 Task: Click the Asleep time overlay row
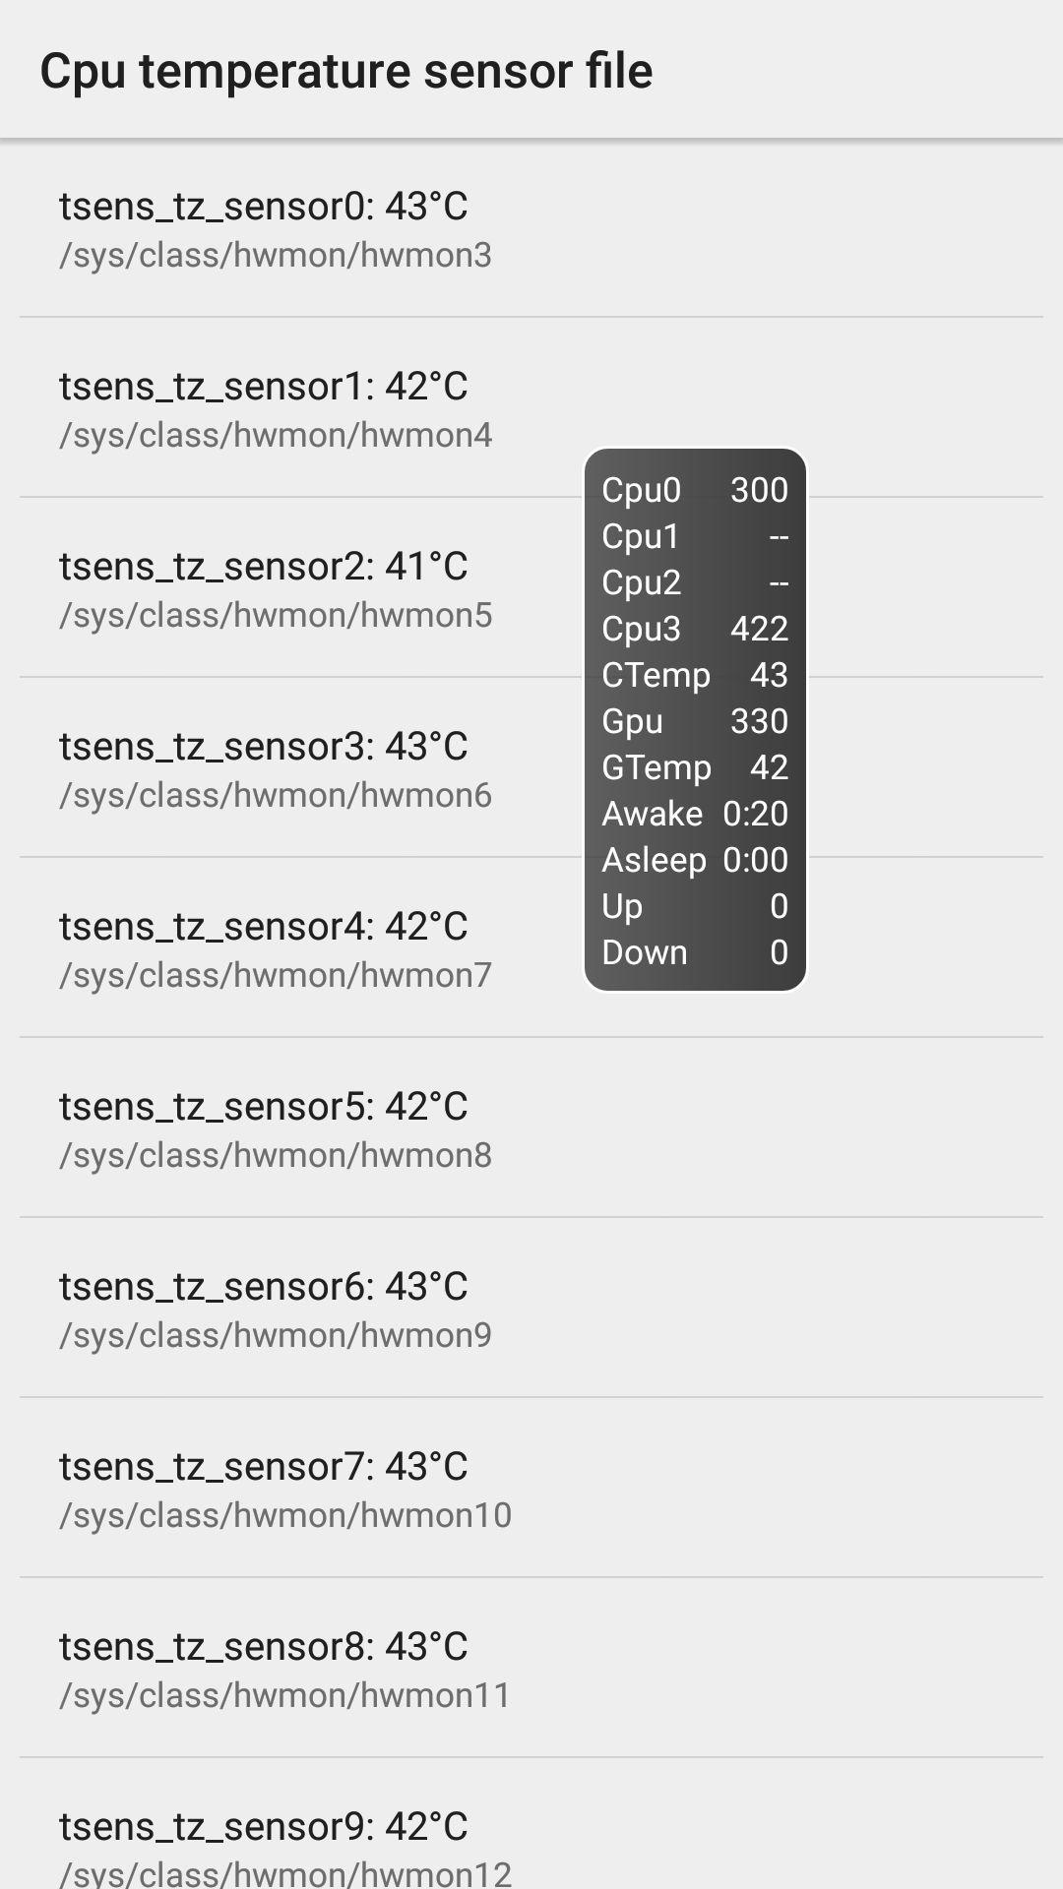[x=695, y=860]
